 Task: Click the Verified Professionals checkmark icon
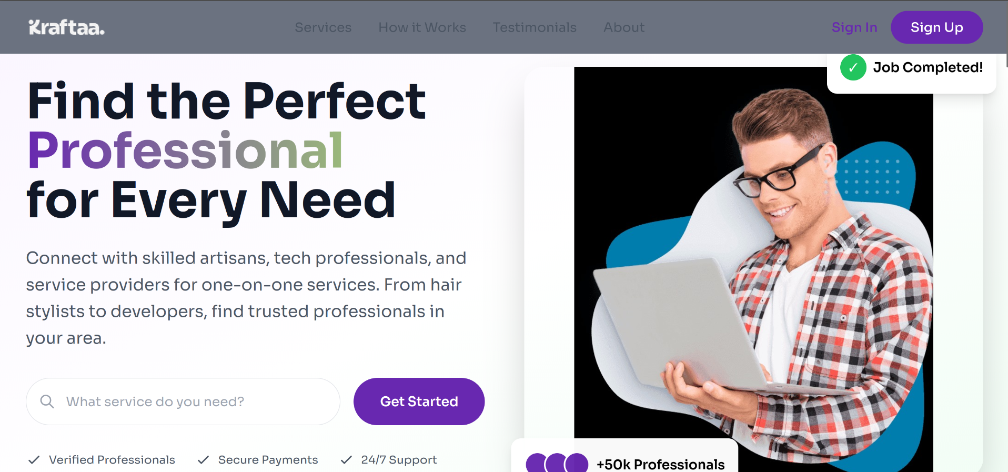point(34,460)
